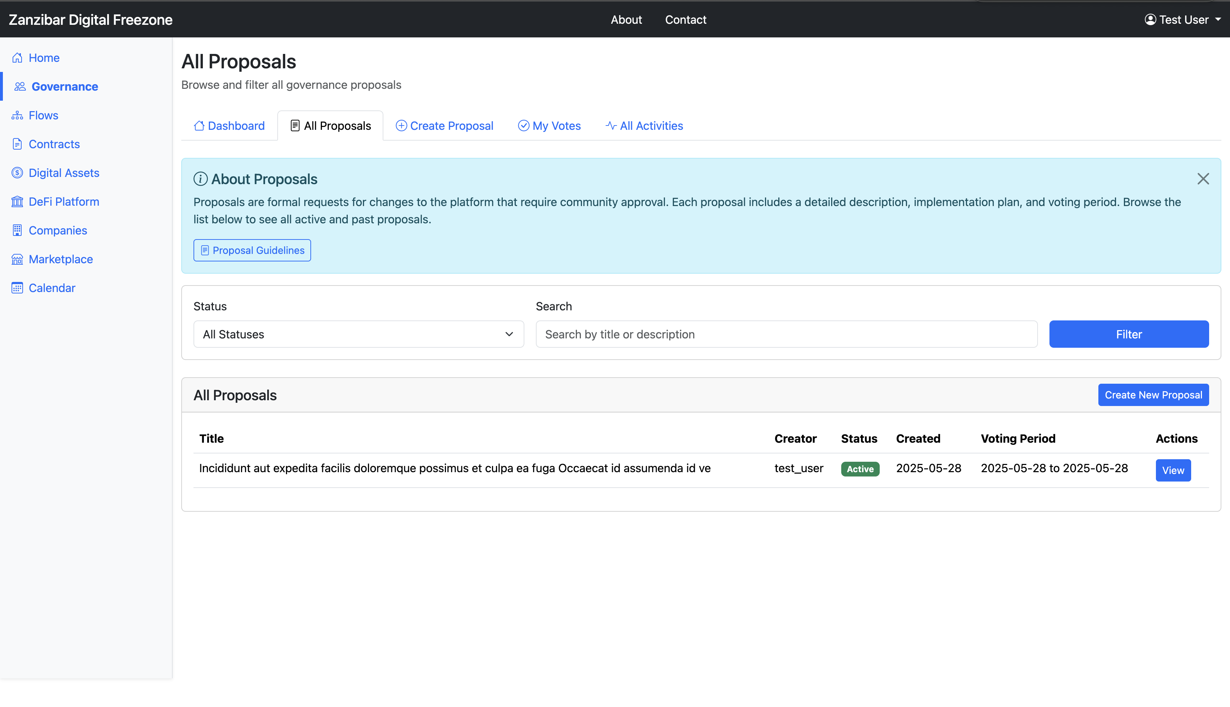The height and width of the screenshot is (707, 1230).
Task: Click the Created column header
Action: (x=918, y=439)
